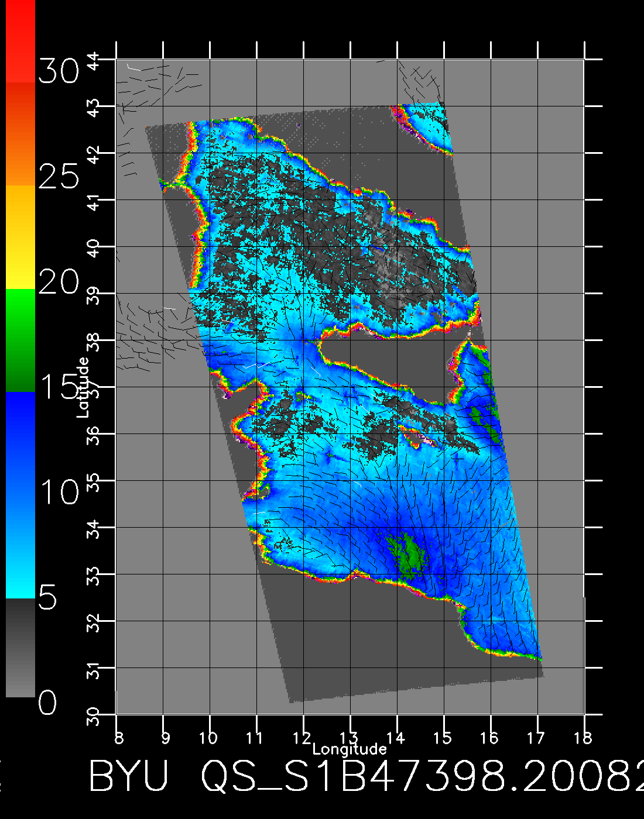Select longitude axis tick label 15

coord(442,737)
